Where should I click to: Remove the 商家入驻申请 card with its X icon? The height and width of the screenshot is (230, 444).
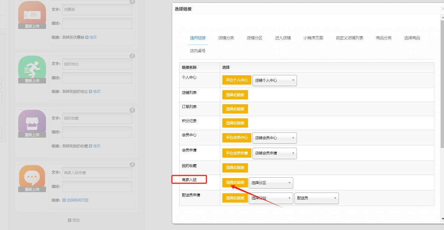coord(132,164)
